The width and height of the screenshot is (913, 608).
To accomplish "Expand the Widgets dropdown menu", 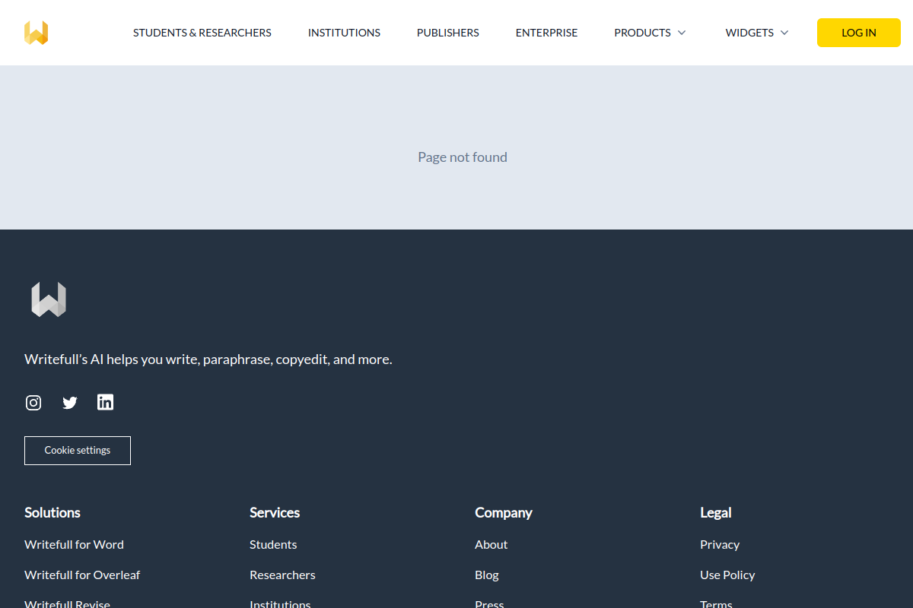I will 756,33.
